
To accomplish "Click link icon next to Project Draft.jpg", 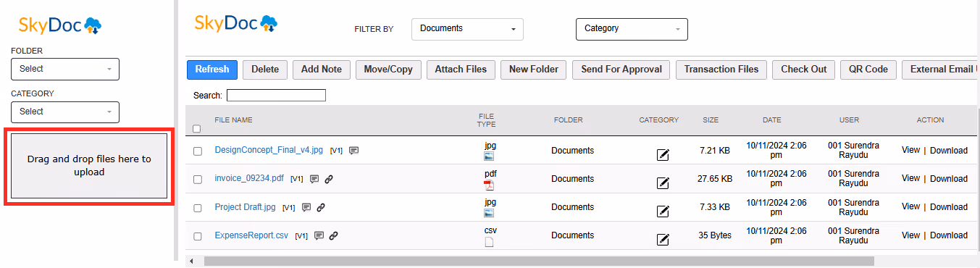I will (321, 207).
